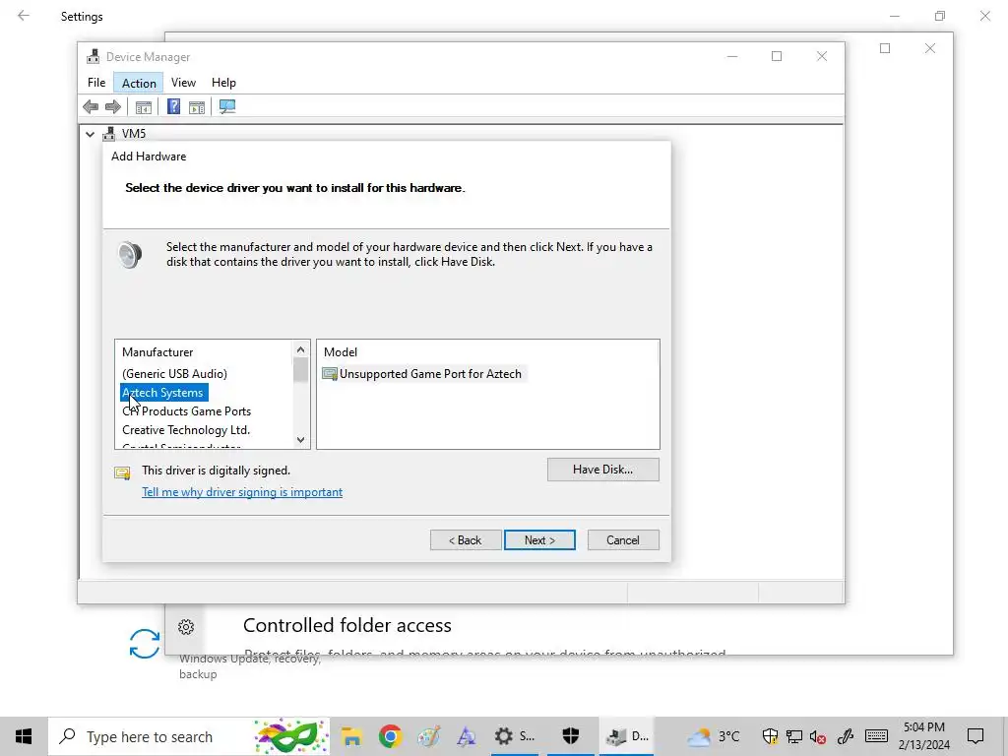Open 'Tell me why driver signing is important' link
Screen dimensions: 1008x756
pos(242,492)
